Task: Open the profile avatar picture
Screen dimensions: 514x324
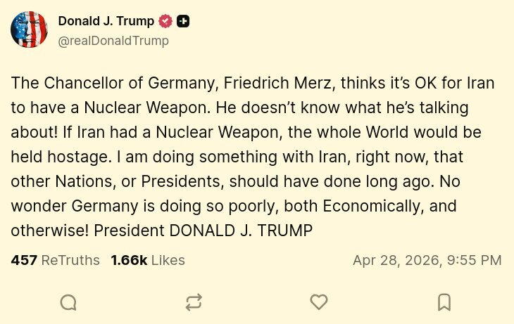Action: click(x=29, y=30)
